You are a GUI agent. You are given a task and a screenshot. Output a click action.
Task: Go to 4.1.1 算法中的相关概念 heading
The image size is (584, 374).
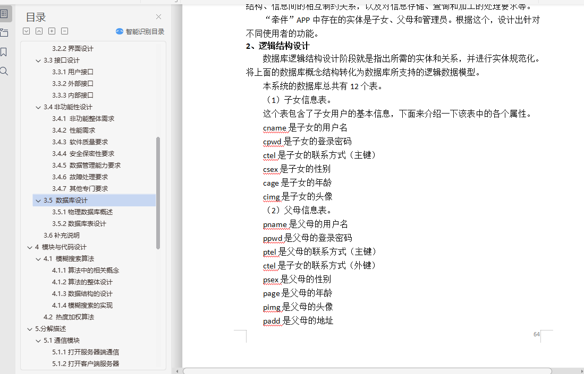86,270
